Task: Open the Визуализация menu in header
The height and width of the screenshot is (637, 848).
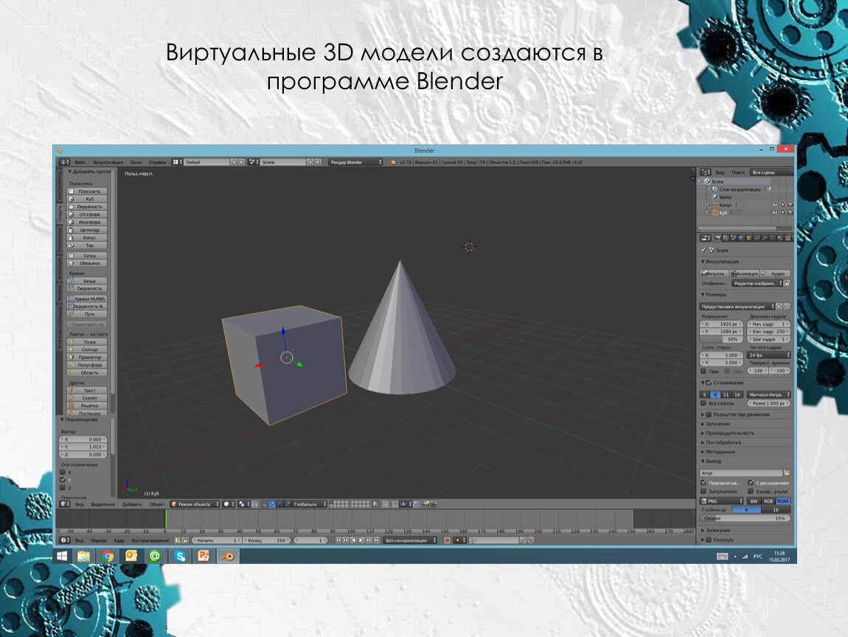Action: point(108,162)
